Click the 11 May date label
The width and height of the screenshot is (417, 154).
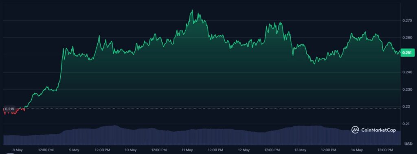[187, 150]
